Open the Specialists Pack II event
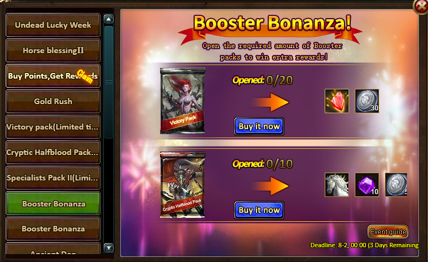The width and height of the screenshot is (428, 262). tap(53, 178)
